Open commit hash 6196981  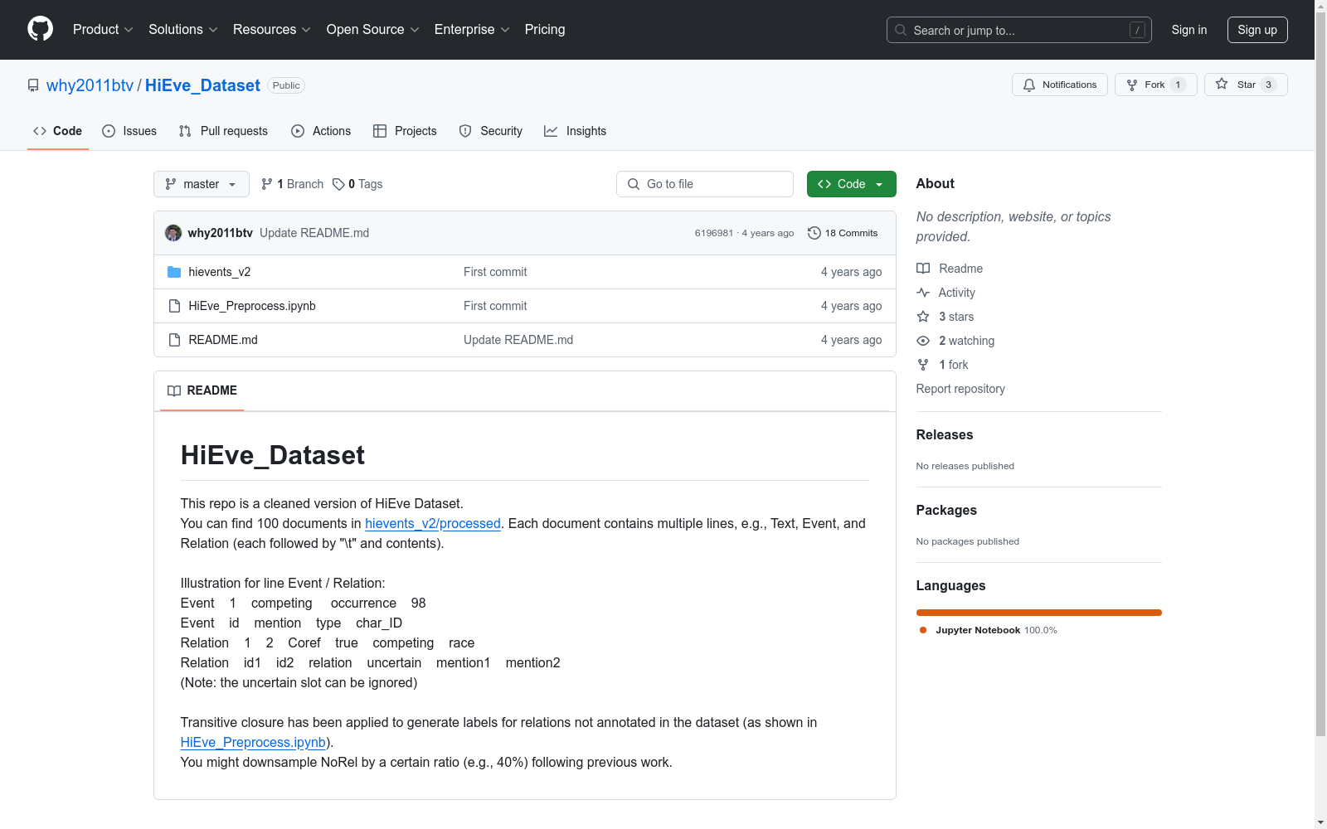(714, 233)
